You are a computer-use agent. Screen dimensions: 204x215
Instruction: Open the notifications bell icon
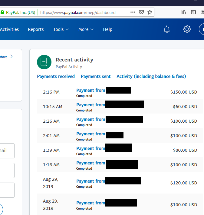(166, 29)
